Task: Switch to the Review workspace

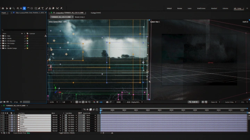Action: [x=180, y=8]
